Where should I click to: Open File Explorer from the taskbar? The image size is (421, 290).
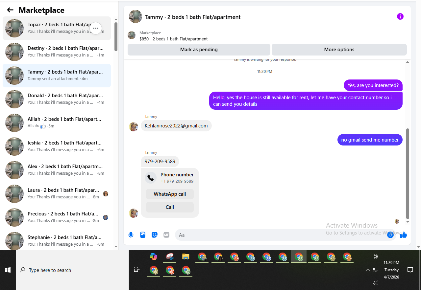tap(186, 257)
